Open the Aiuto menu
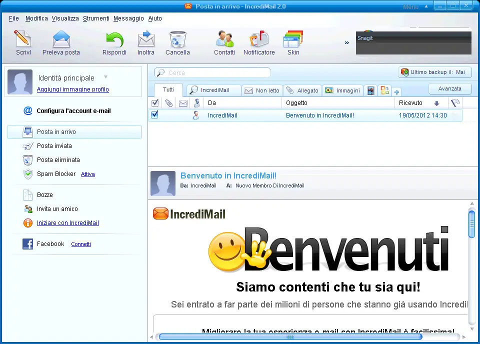 pos(155,18)
